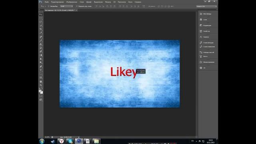
Task: Select the Rectangular Marquee tool
Action: [x=41, y=18]
